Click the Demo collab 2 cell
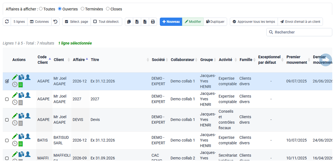 coord(183,158)
